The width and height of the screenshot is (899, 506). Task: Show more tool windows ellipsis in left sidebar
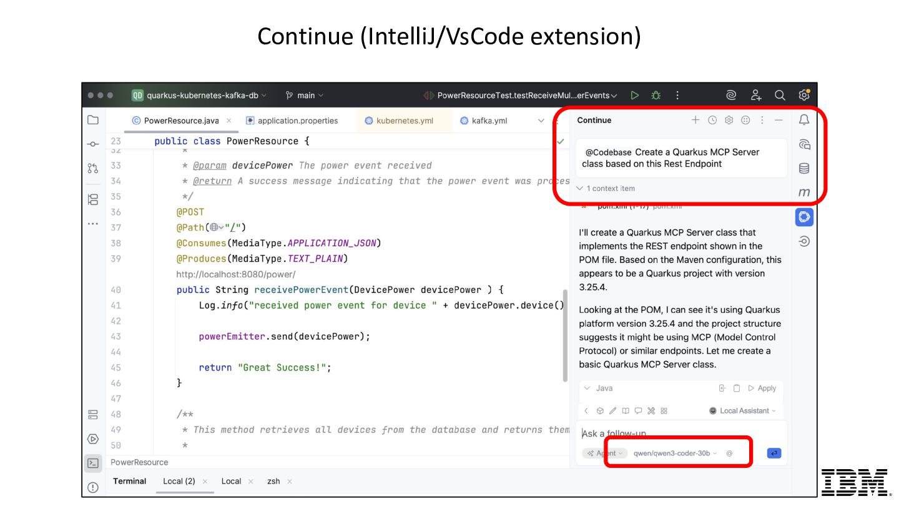pyautogui.click(x=93, y=224)
